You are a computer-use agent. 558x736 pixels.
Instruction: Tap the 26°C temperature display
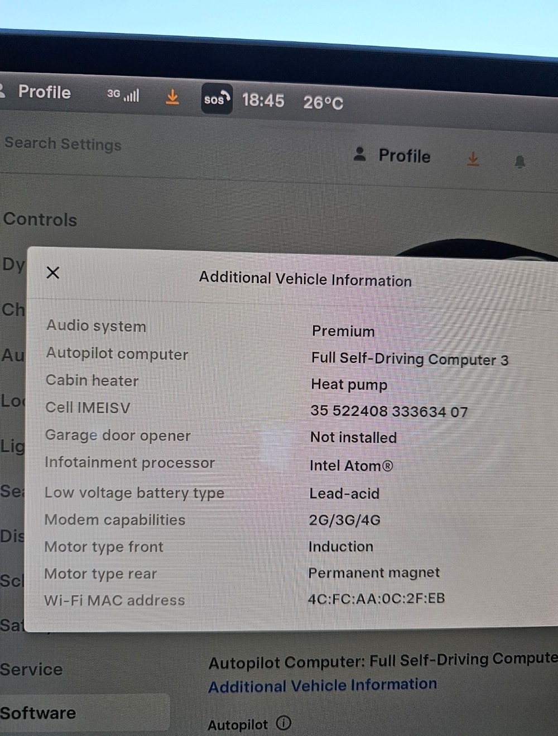[x=323, y=103]
